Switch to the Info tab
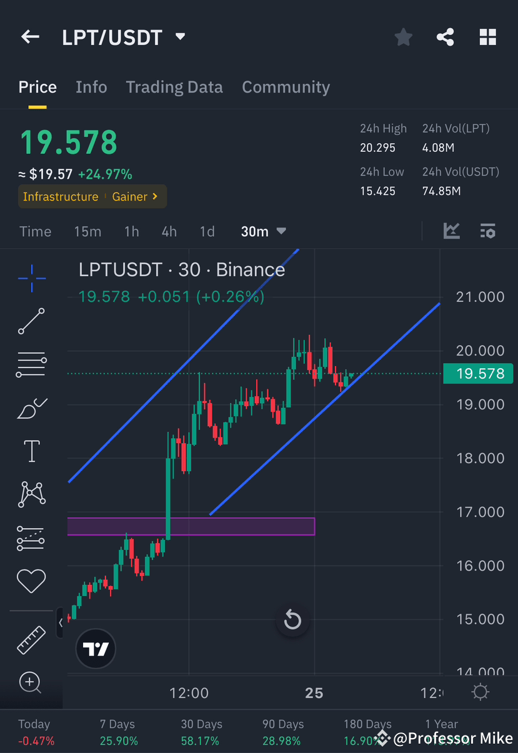This screenshot has width=518, height=753. (x=91, y=87)
